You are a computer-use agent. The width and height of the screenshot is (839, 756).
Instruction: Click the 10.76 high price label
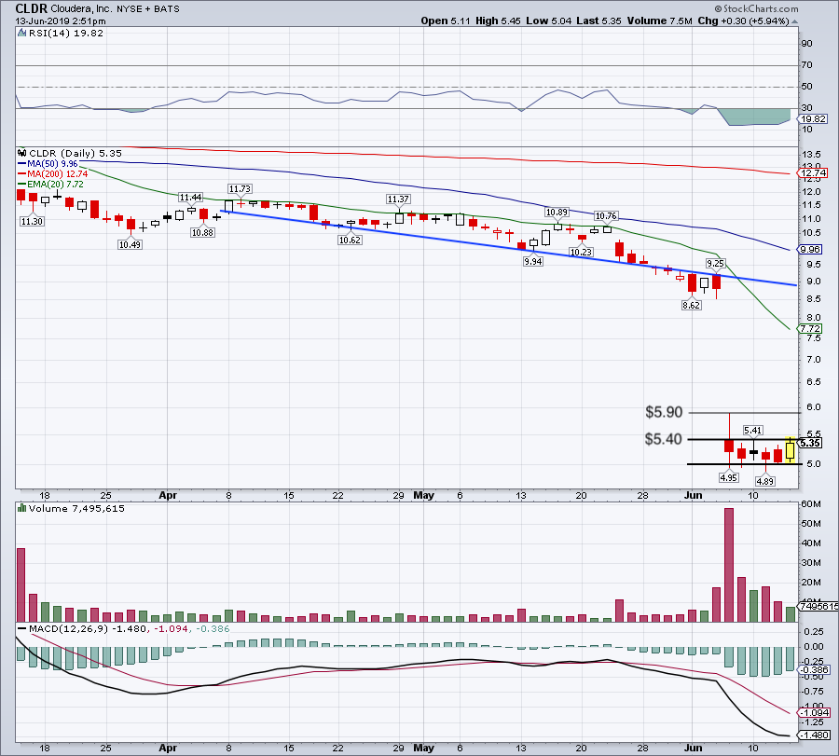[x=606, y=216]
